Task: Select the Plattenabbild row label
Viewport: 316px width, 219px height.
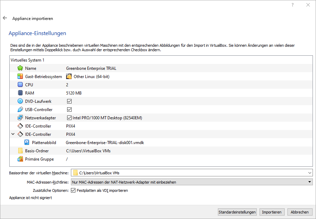Action: [x=44, y=143]
